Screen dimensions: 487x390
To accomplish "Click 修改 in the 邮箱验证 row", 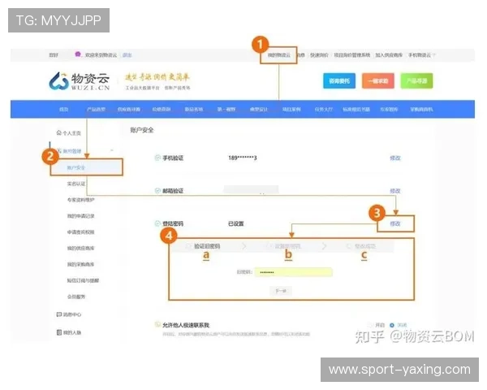I will click(395, 191).
